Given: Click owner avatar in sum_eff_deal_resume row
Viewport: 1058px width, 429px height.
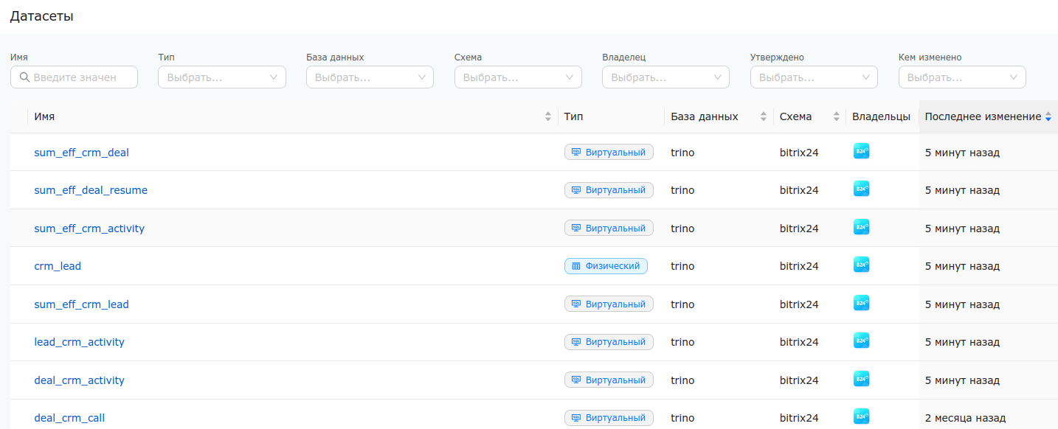Looking at the screenshot, I should 861,189.
